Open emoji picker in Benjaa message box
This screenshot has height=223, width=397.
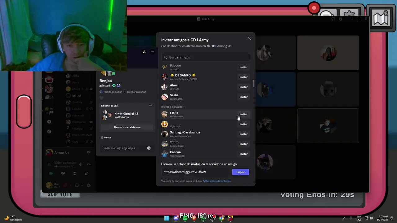coord(149,148)
